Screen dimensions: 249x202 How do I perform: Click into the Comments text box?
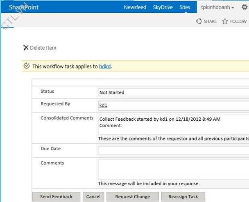(174, 170)
